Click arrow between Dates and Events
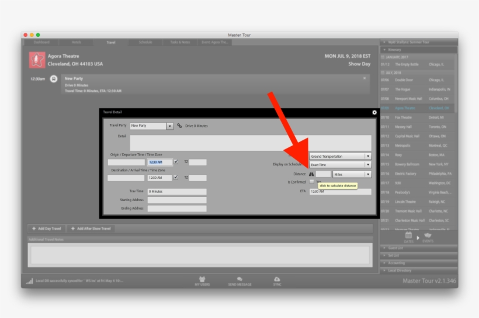This screenshot has width=479, height=318. coord(418,237)
